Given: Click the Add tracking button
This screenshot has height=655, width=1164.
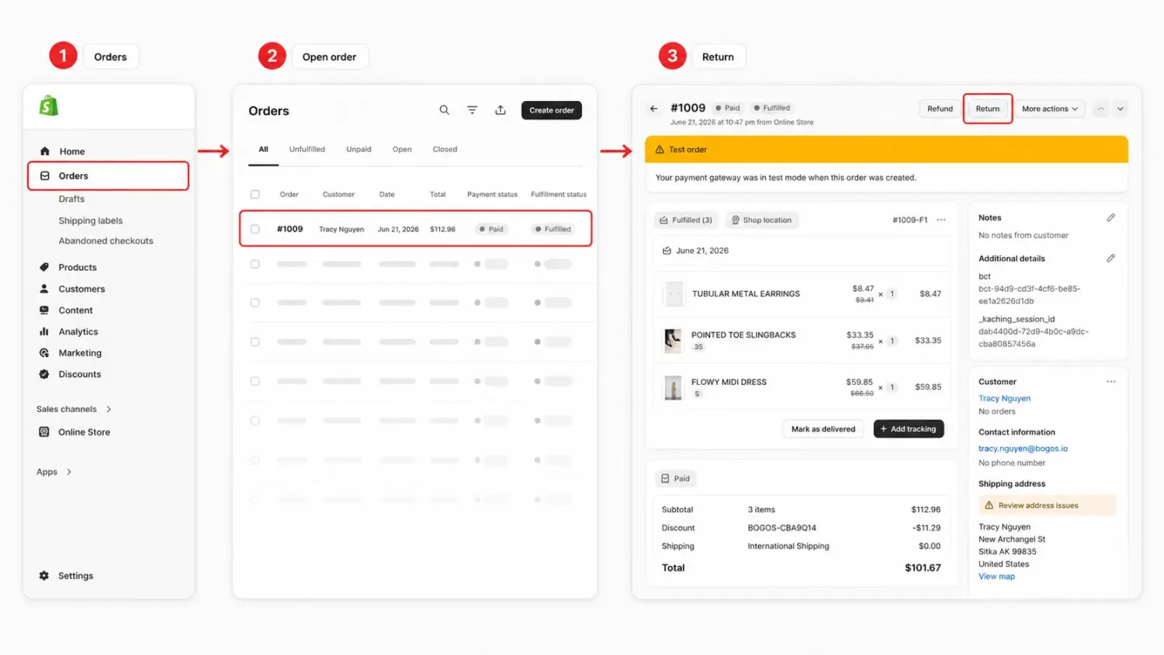Looking at the screenshot, I should (909, 429).
